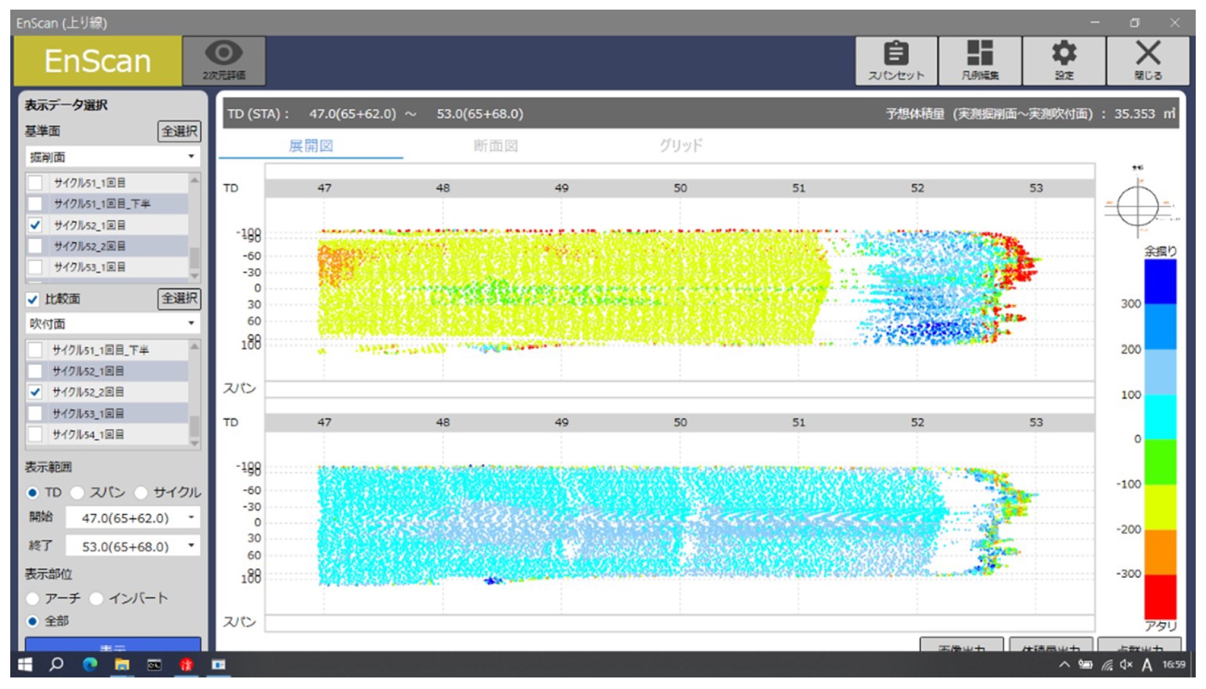1206x689 pixels.
Task: Open the 2次元評価 eye icon view
Action: coord(224,60)
